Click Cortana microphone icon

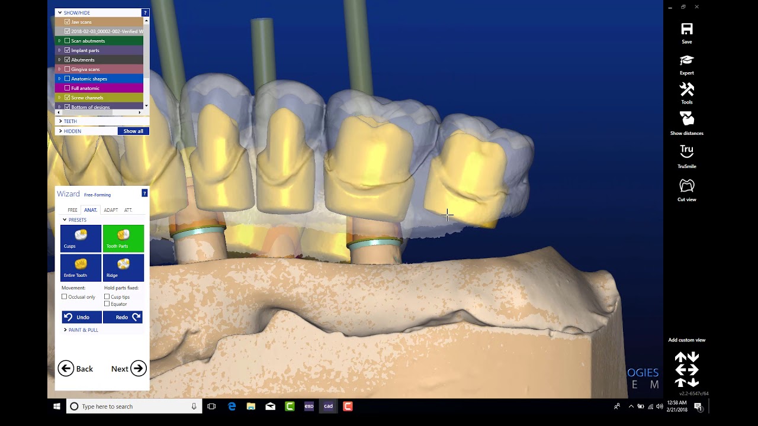[194, 406]
